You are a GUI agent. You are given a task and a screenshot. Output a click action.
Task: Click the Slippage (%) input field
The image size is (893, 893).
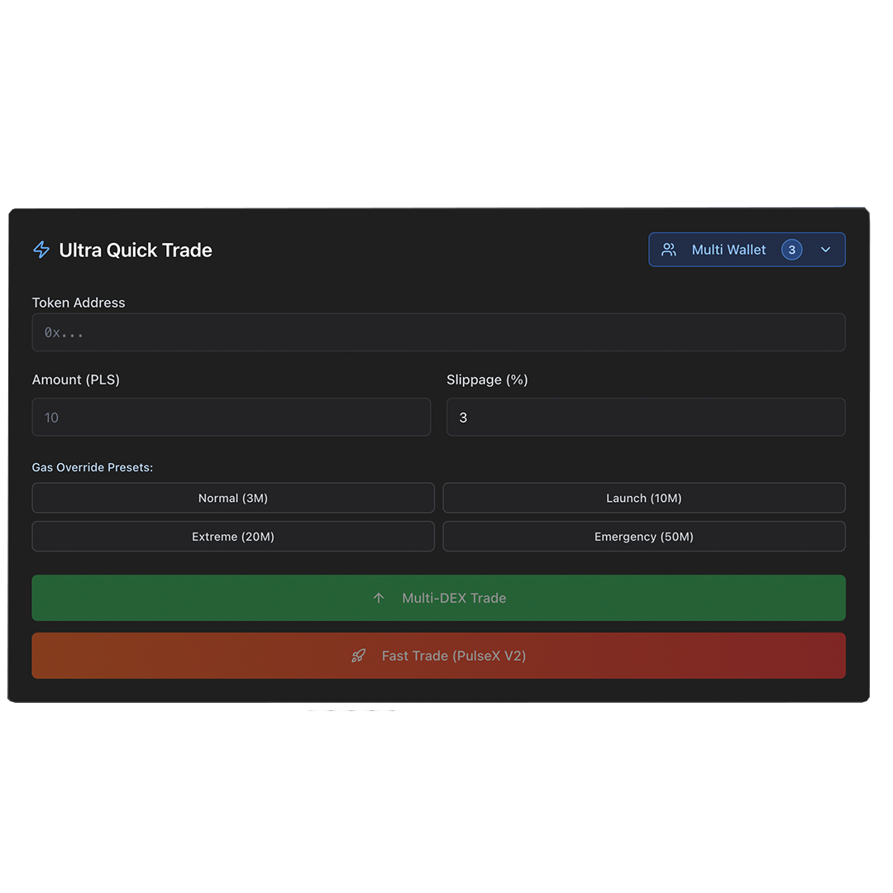646,418
